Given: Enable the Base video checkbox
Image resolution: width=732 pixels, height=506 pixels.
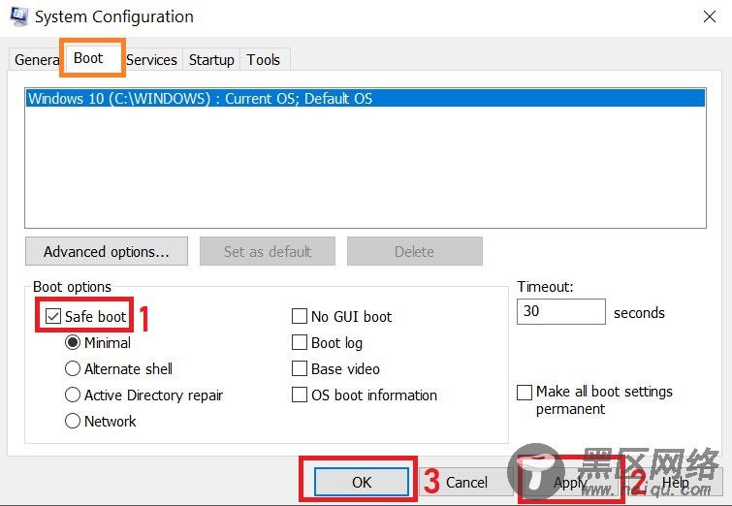Looking at the screenshot, I should click(x=300, y=368).
